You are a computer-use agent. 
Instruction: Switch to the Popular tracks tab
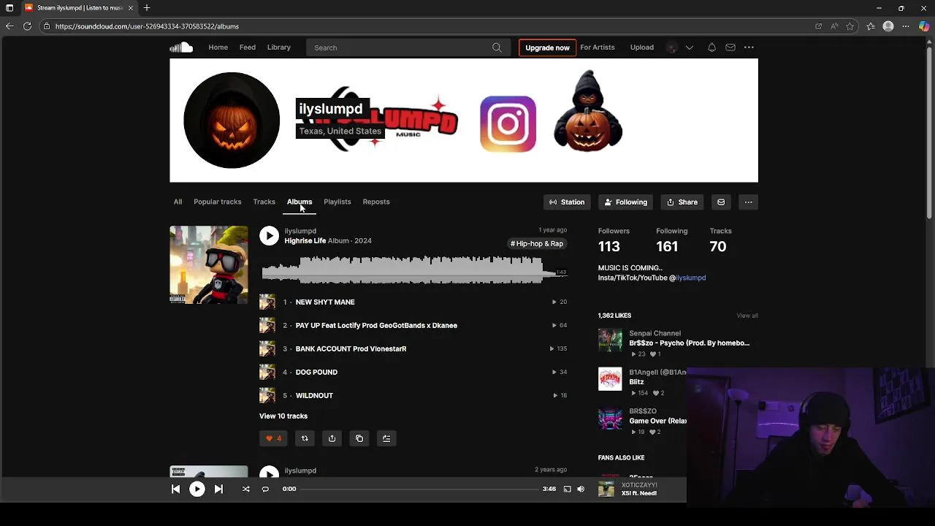(217, 202)
